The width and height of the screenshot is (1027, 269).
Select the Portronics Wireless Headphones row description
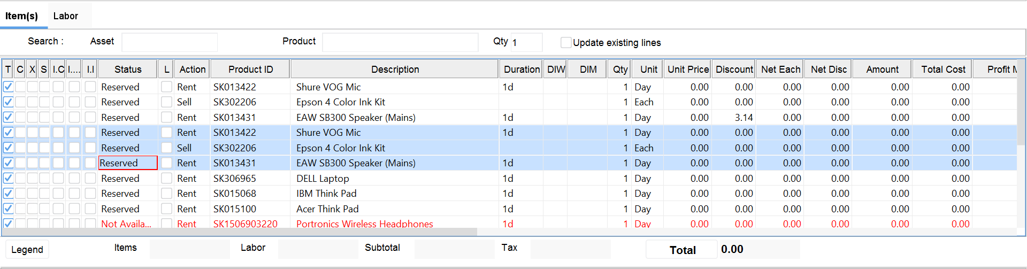365,224
